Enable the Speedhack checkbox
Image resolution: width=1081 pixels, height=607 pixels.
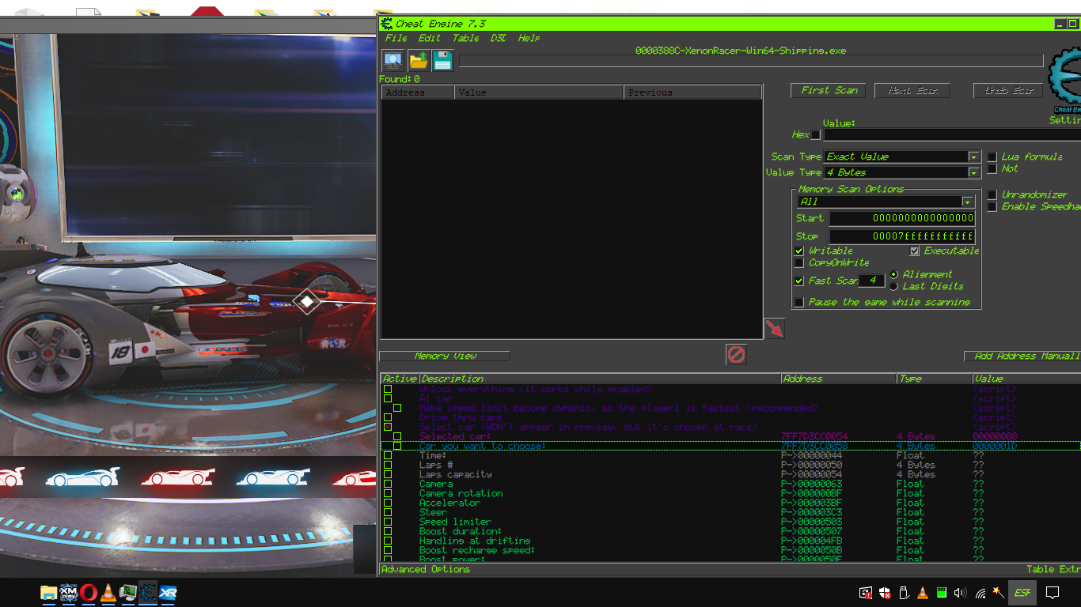point(992,206)
